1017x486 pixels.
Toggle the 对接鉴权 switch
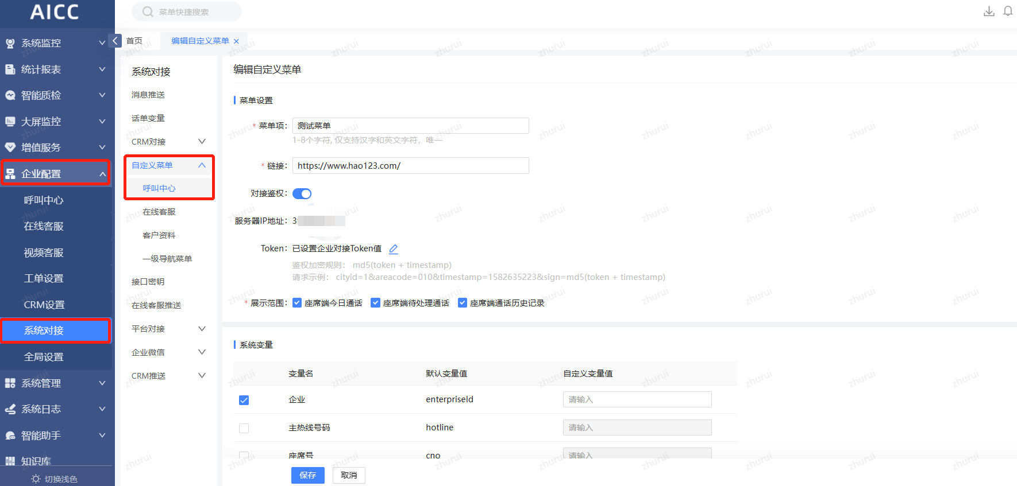302,194
